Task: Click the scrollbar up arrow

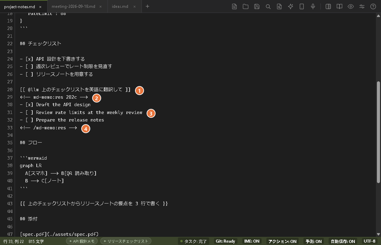Action: click(378, 16)
